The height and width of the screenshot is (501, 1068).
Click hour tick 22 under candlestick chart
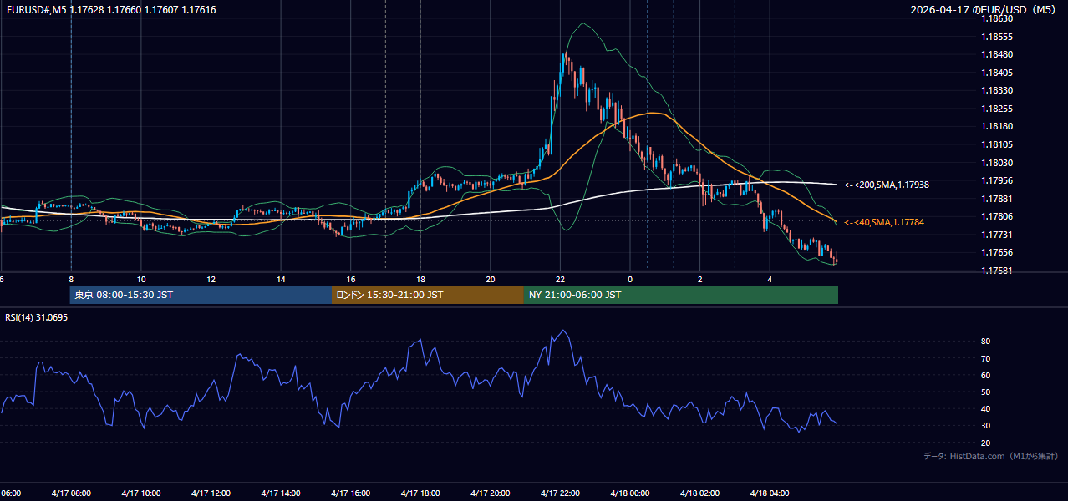[560, 280]
